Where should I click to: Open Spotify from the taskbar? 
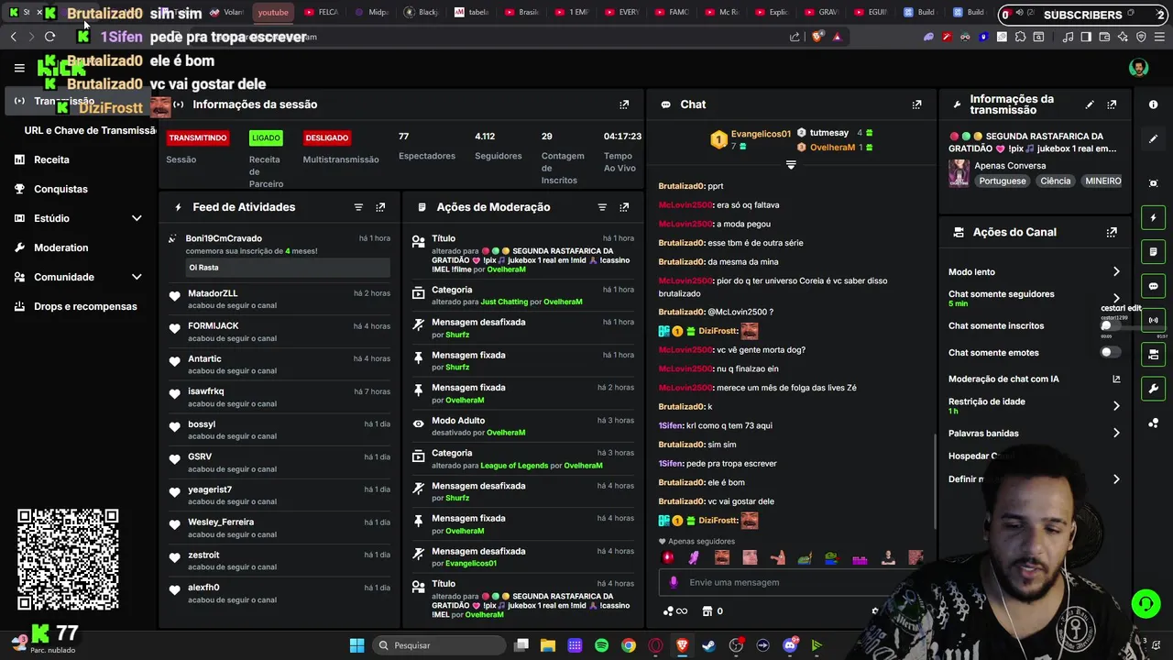pos(601,645)
